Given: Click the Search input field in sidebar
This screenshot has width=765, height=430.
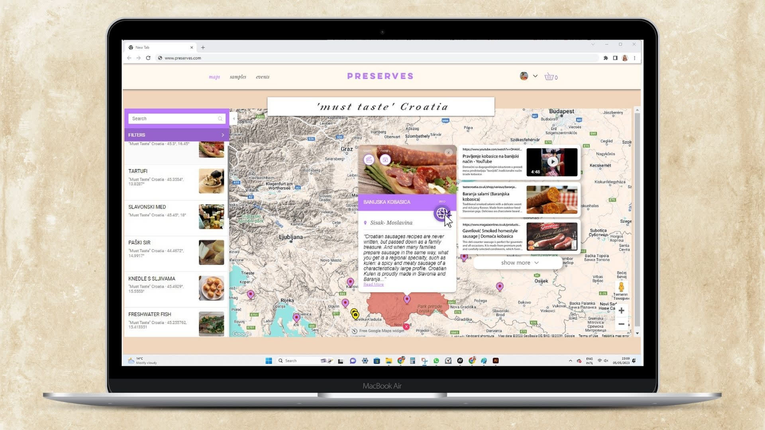Looking at the screenshot, I should pos(176,118).
